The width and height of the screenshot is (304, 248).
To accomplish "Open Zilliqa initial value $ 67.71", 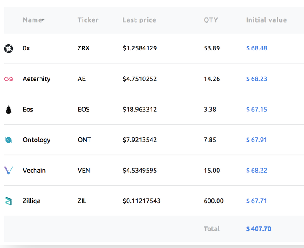I will 257,201.
